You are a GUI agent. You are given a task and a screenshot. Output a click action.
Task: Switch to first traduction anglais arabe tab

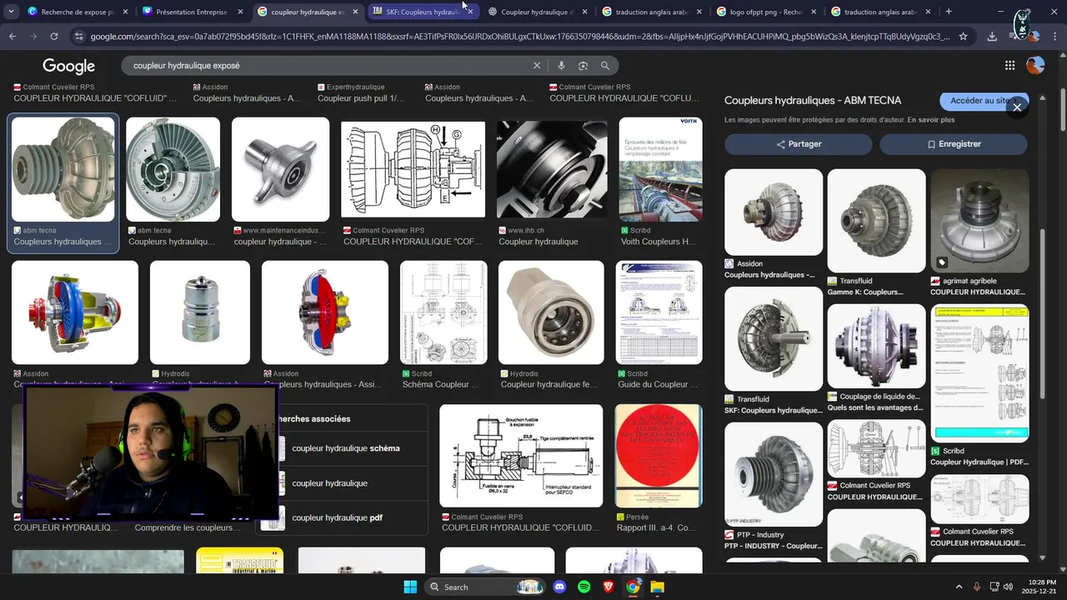pyautogui.click(x=651, y=12)
